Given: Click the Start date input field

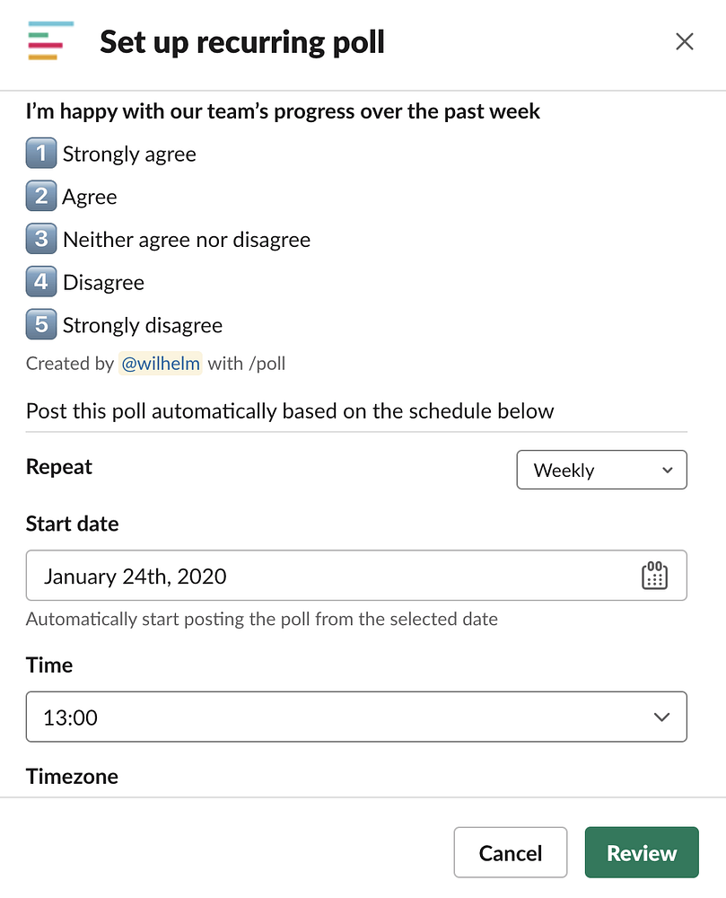Looking at the screenshot, I should (x=356, y=575).
